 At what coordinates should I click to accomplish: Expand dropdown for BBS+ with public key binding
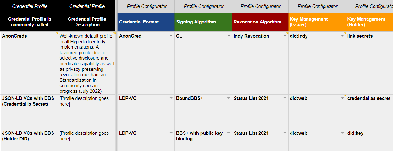tap(229, 133)
